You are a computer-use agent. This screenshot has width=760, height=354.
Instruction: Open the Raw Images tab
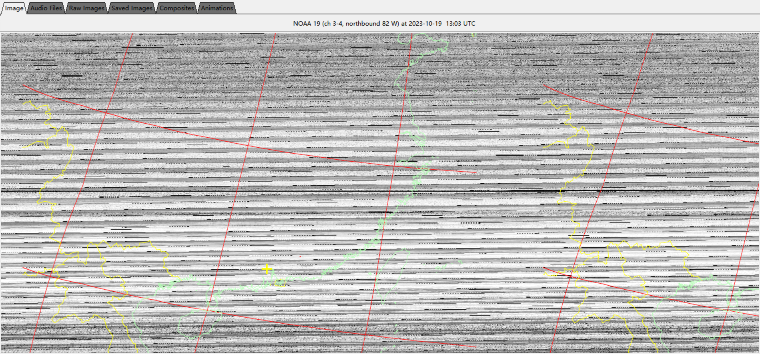point(86,8)
